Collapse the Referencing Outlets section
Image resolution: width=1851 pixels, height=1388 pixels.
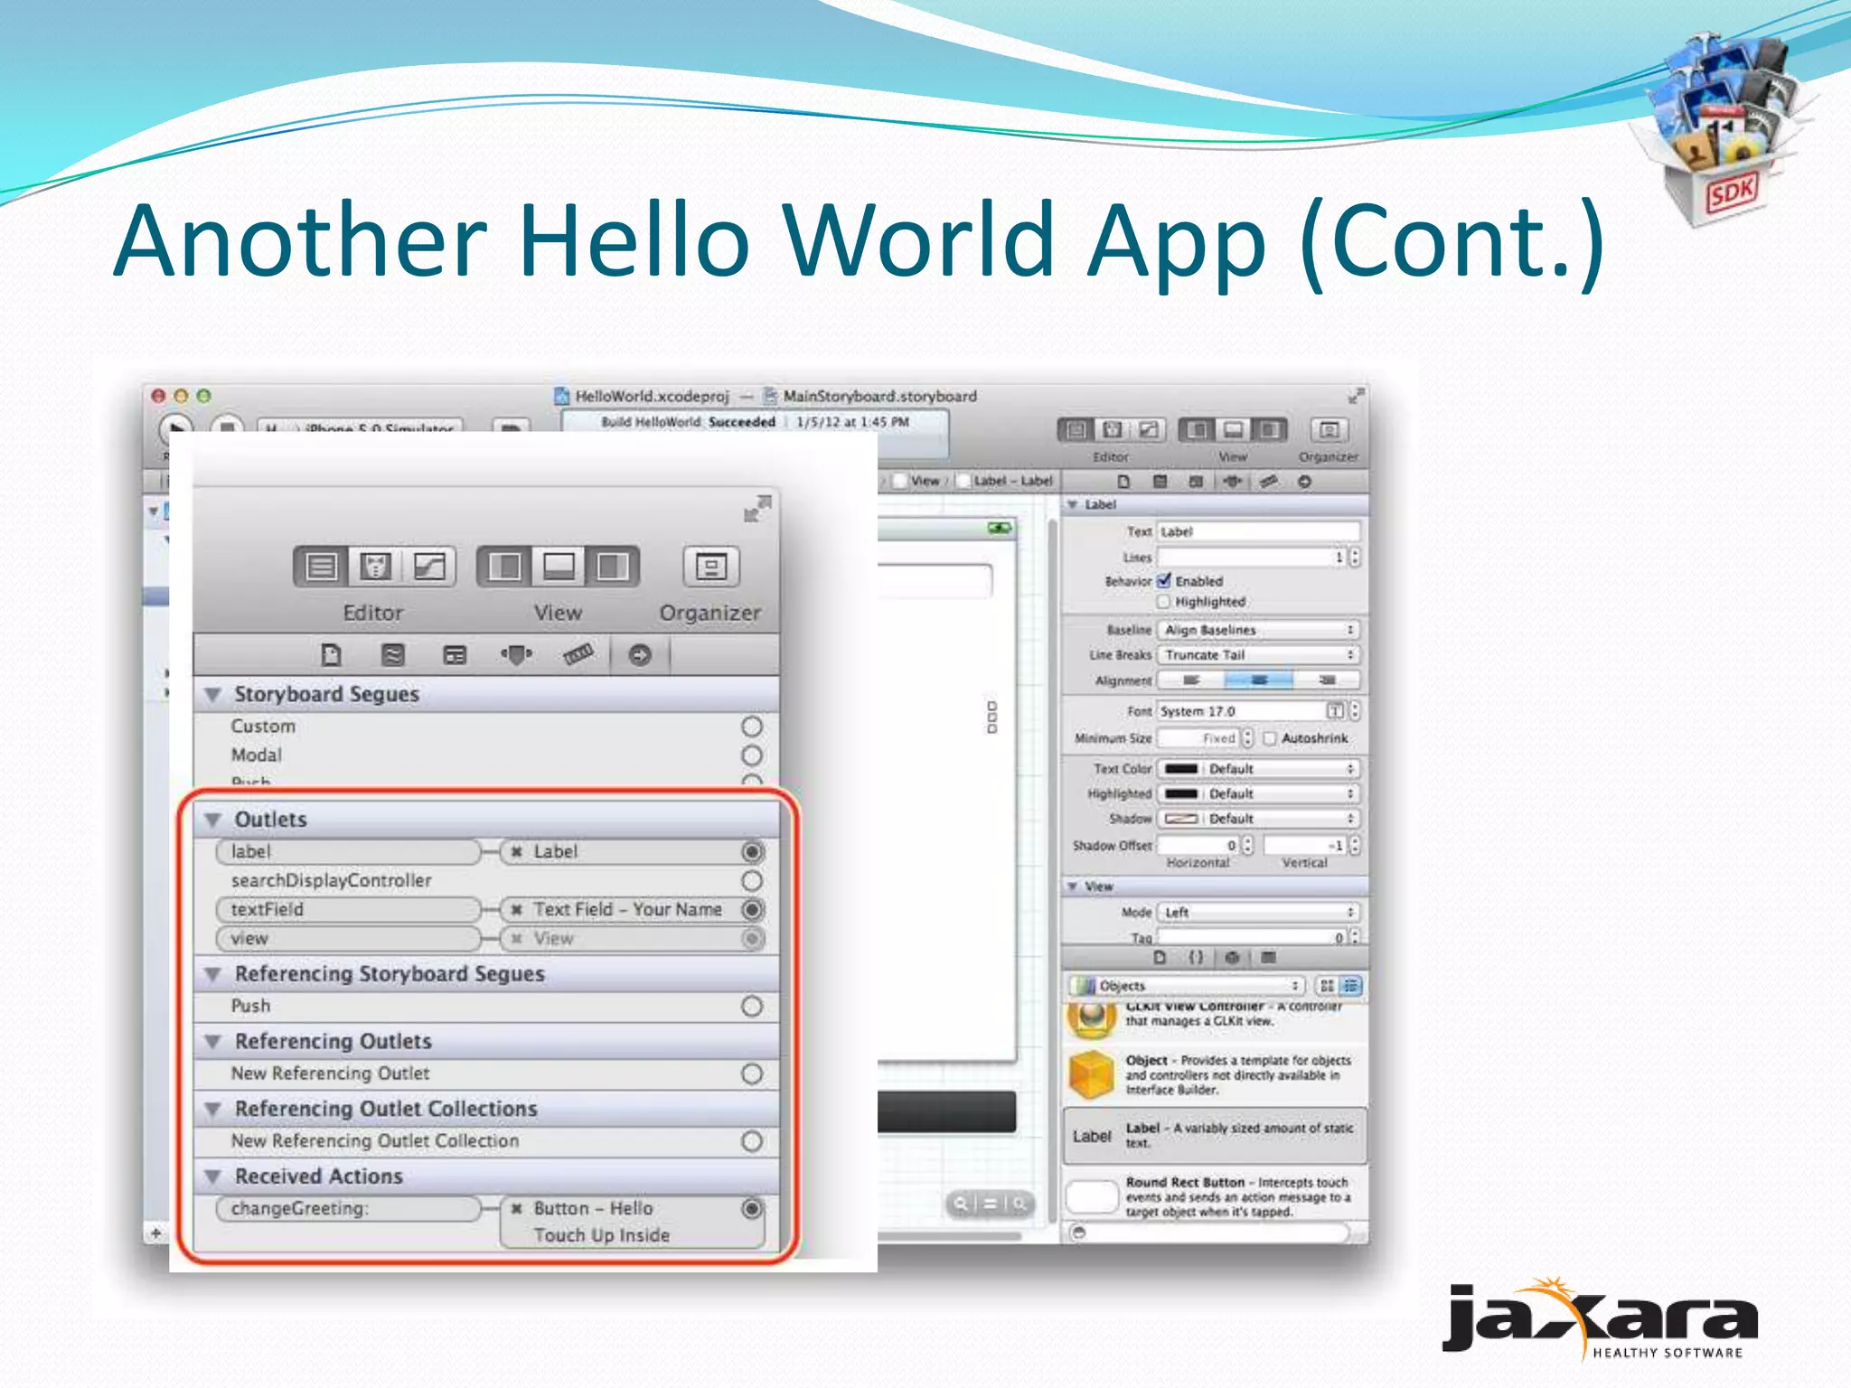(x=213, y=1042)
